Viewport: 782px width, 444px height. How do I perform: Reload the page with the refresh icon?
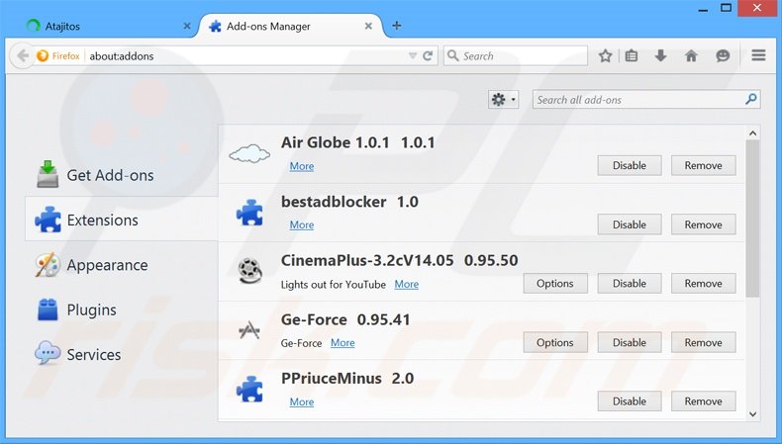click(428, 55)
